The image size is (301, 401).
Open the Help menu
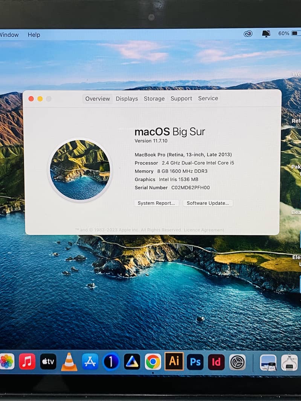[x=34, y=35]
